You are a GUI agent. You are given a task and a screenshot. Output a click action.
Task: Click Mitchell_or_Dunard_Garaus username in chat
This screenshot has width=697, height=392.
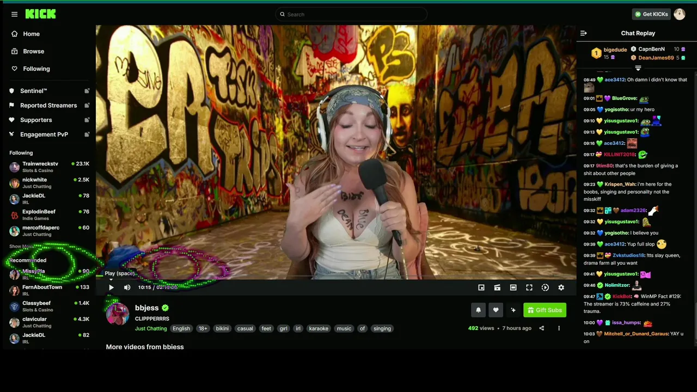[636, 334]
